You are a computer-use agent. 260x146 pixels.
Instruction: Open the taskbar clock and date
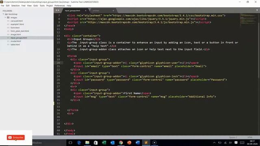(x=252, y=142)
